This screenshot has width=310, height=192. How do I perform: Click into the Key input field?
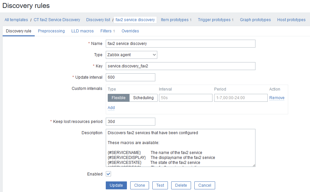point(180,66)
